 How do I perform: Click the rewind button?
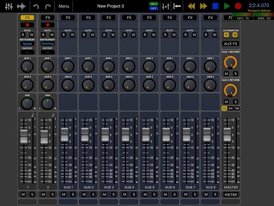[x=191, y=6]
